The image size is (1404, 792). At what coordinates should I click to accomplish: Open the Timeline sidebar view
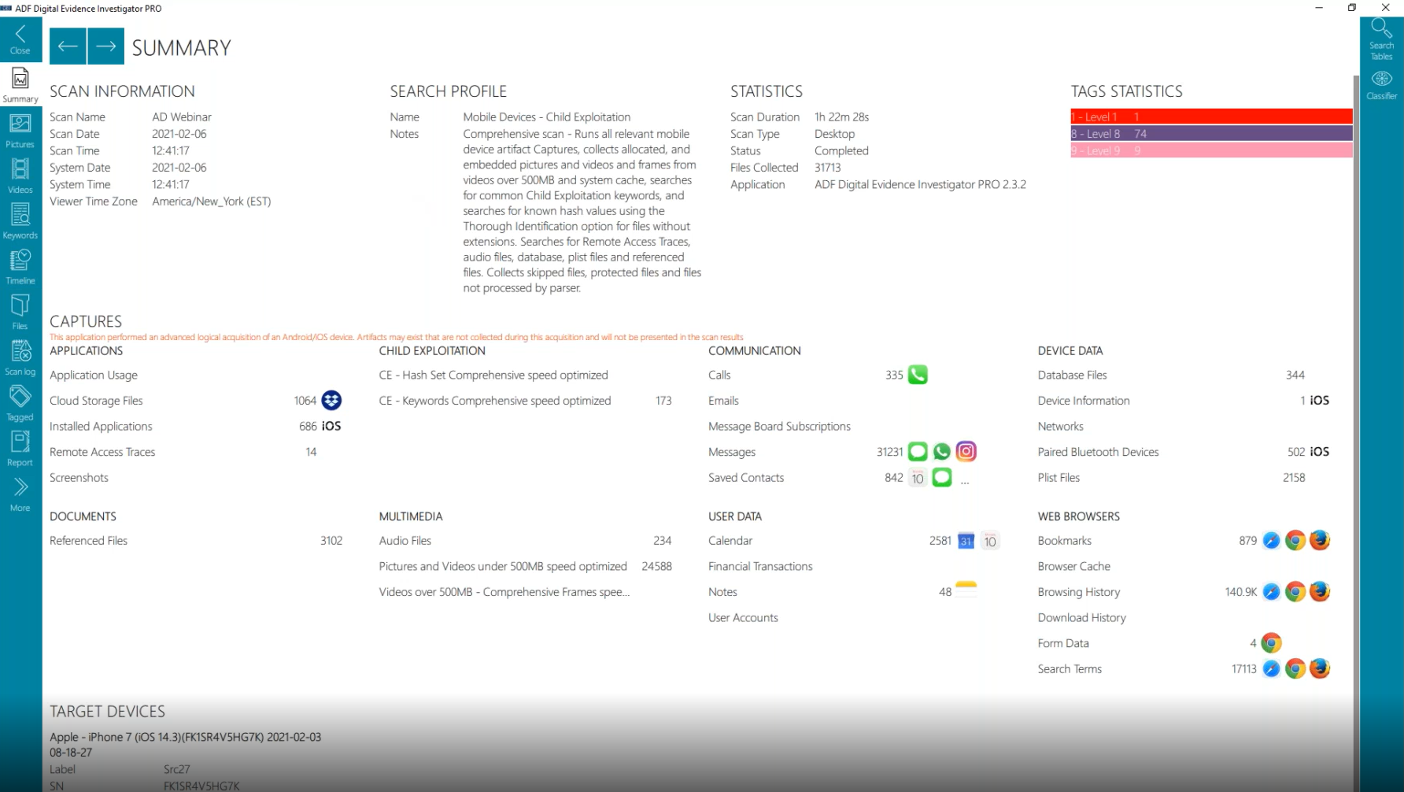20,267
